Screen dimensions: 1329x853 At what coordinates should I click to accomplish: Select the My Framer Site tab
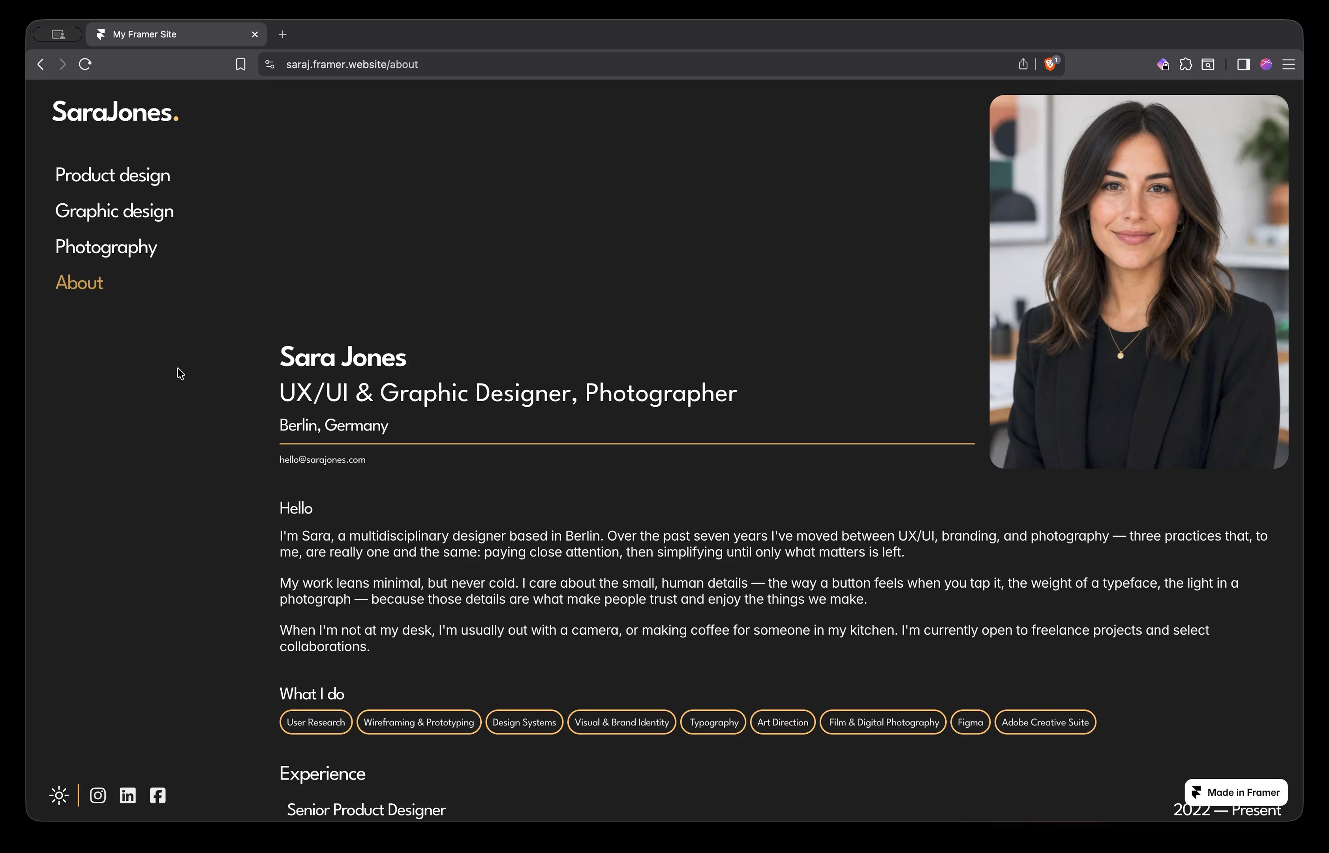176,34
